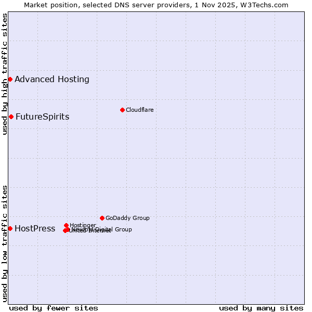Click the Hostinger text label
Screen dimensions: 312x312
pos(83,225)
